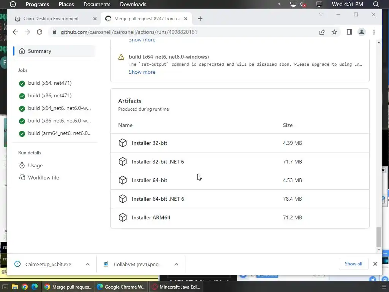
Task: Click the site lock icon
Action: click(x=55, y=32)
